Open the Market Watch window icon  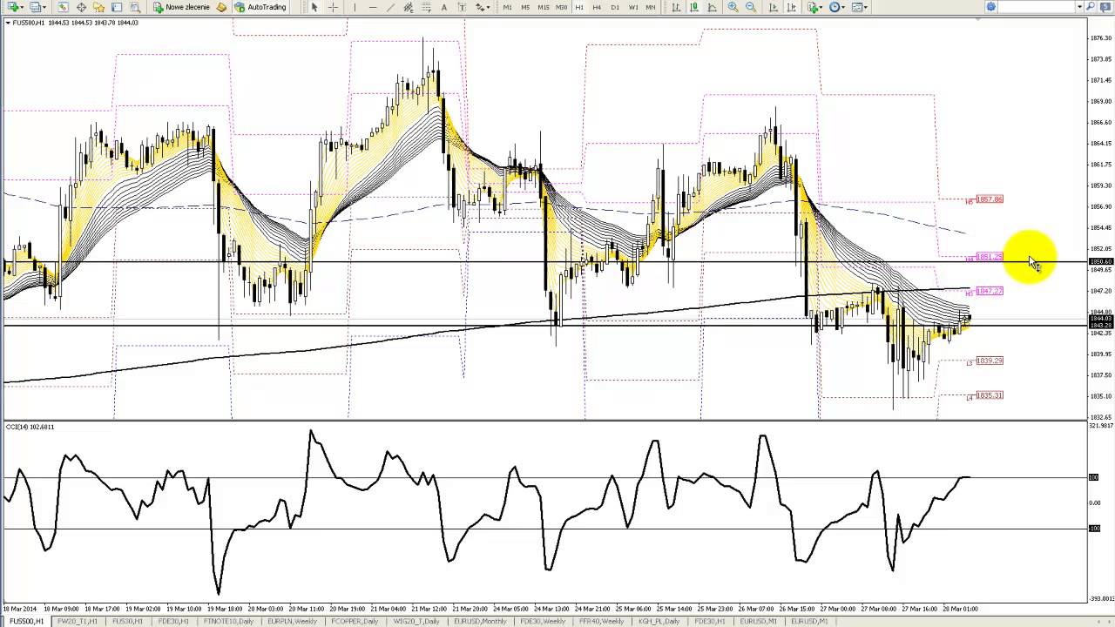point(63,7)
